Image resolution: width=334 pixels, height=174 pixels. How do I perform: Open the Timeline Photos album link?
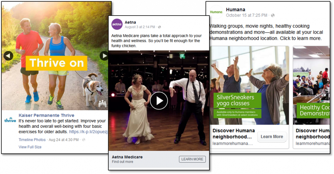click(32, 140)
